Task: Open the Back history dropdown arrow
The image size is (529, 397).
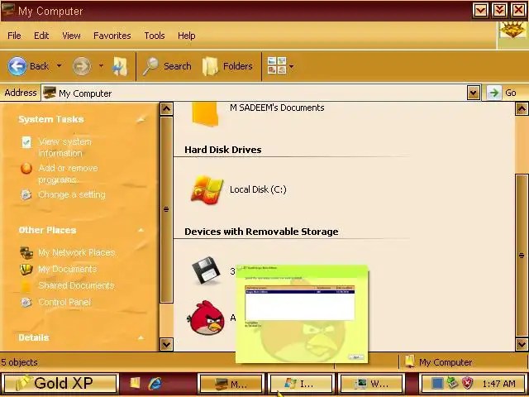Action: [x=59, y=66]
